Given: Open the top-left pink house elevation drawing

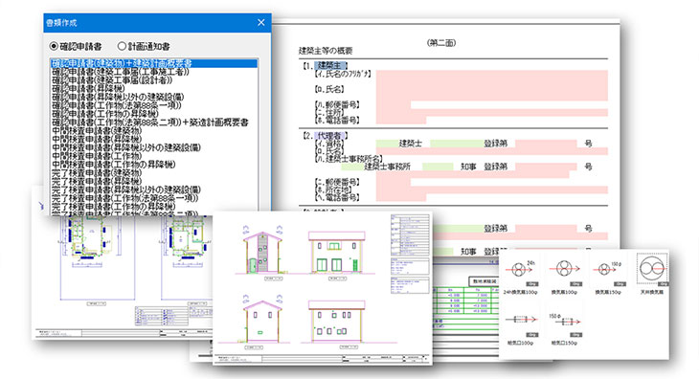Looking at the screenshot, I should point(263,253).
